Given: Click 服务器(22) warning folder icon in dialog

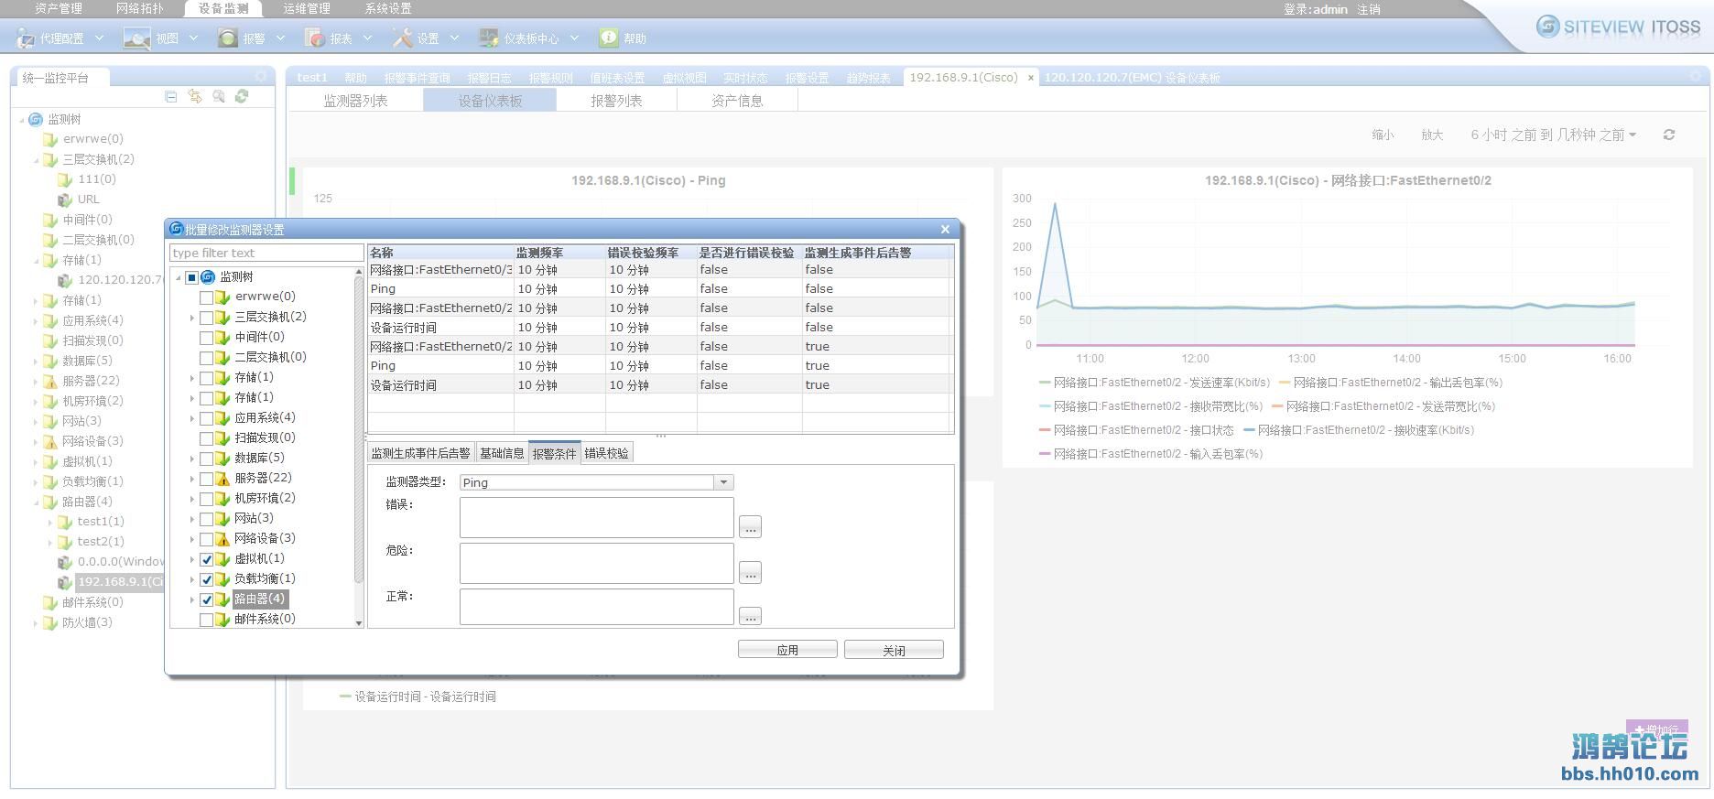Looking at the screenshot, I should pyautogui.click(x=222, y=478).
